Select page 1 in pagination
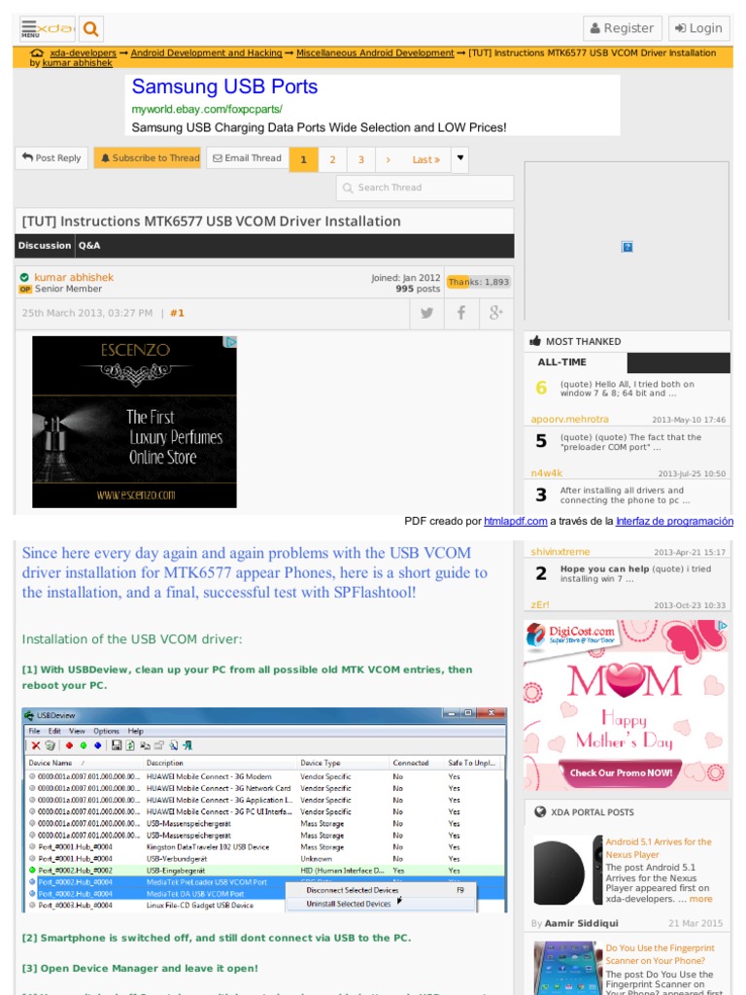 304,160
